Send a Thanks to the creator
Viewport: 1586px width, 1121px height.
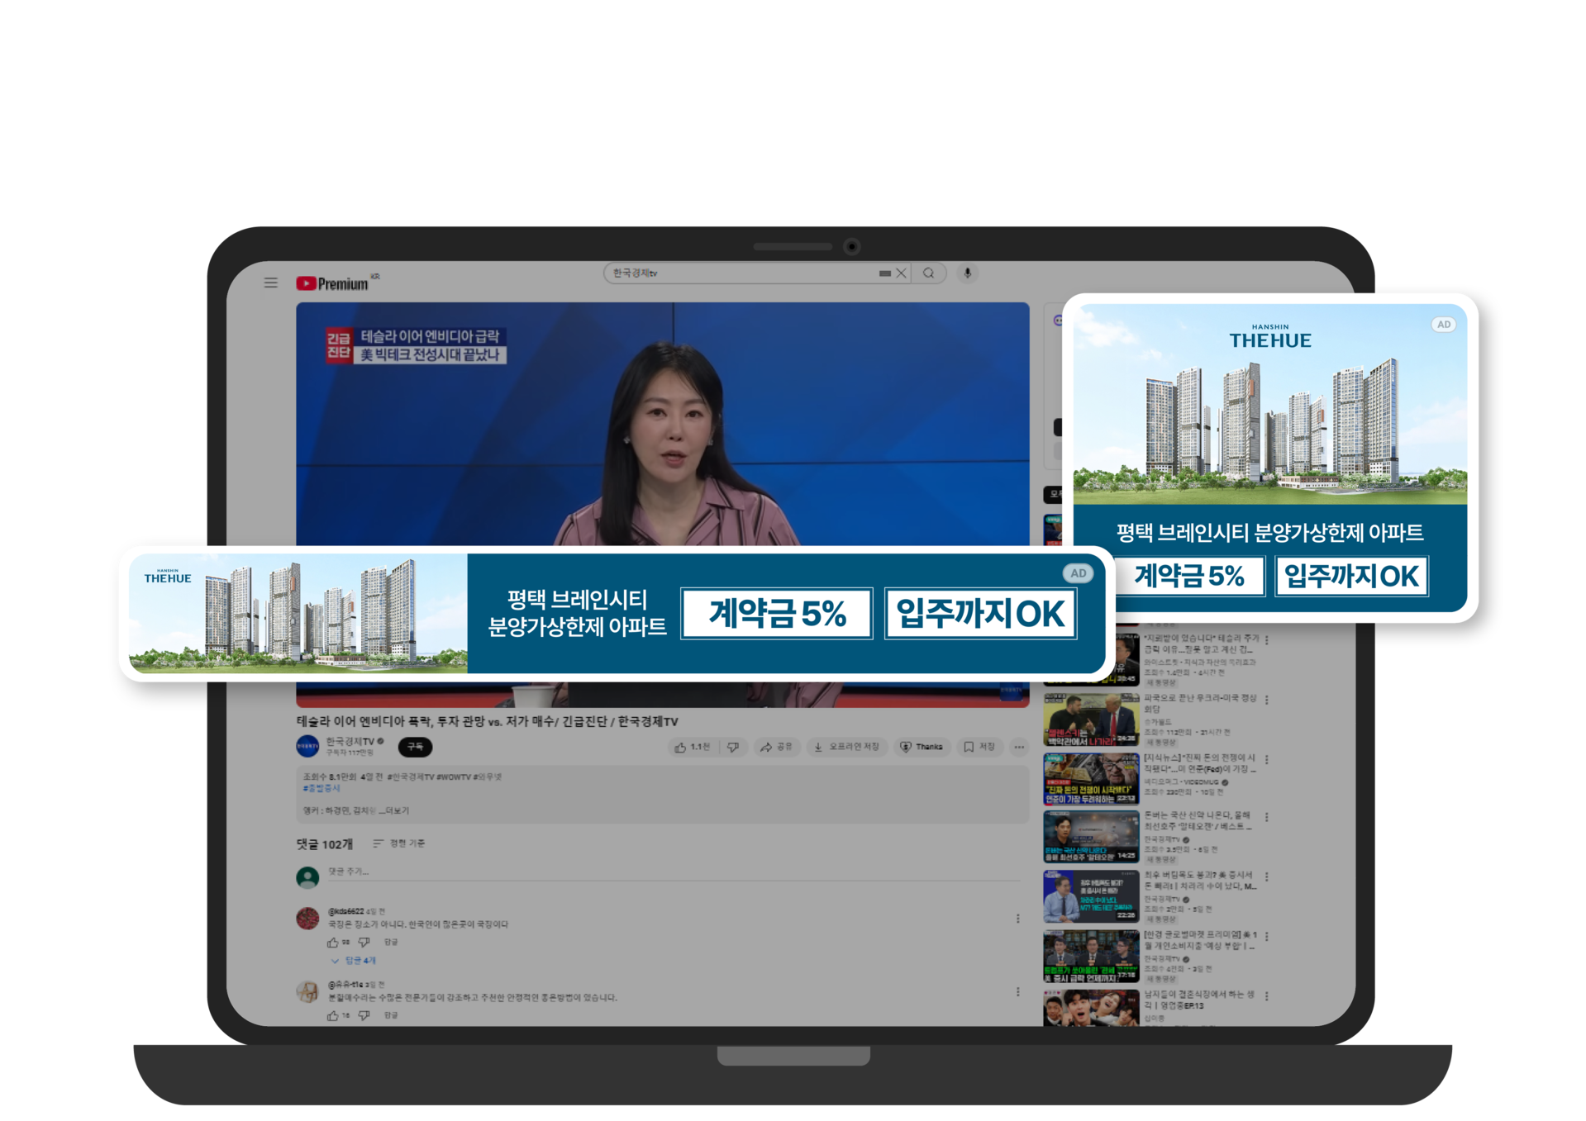click(921, 747)
